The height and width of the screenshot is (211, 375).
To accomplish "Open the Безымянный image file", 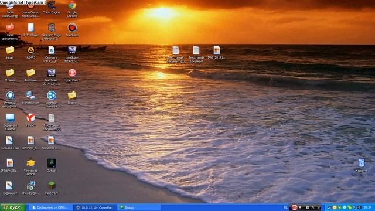I will pos(10,143).
